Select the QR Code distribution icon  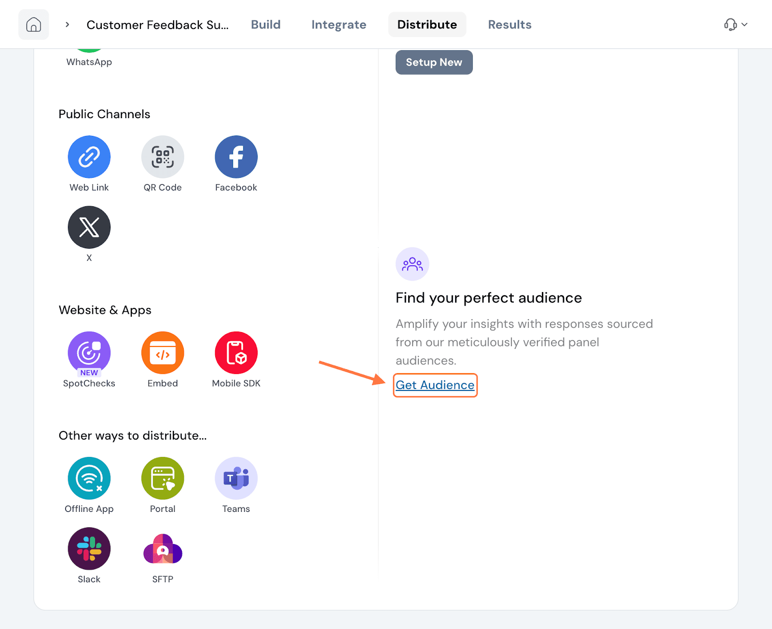[x=163, y=157]
